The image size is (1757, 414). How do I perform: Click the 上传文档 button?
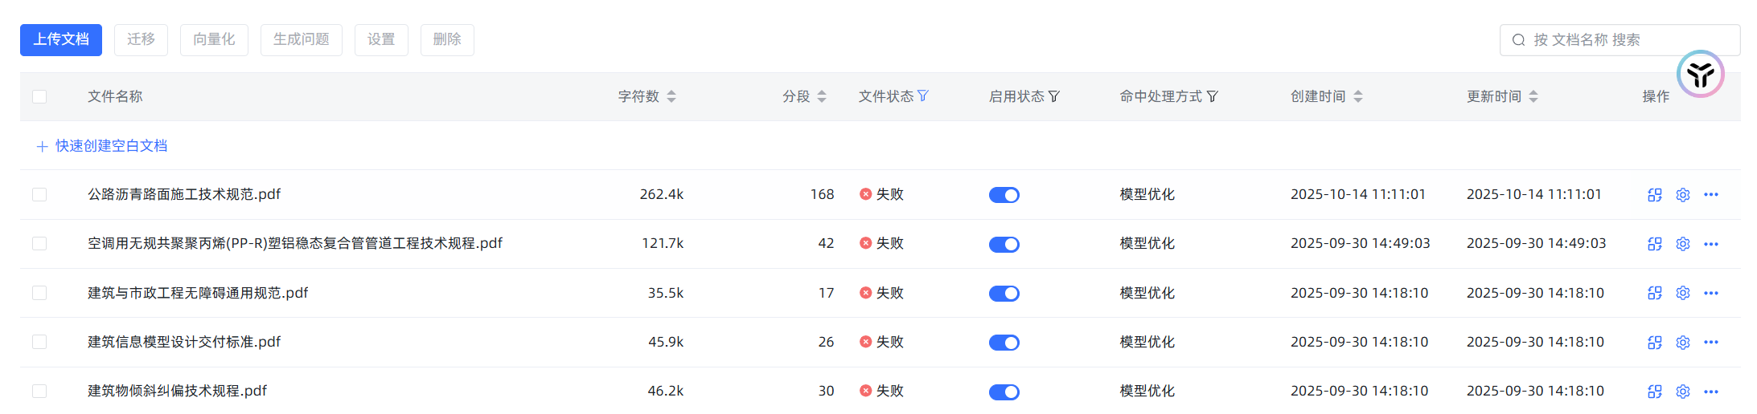[x=61, y=39]
